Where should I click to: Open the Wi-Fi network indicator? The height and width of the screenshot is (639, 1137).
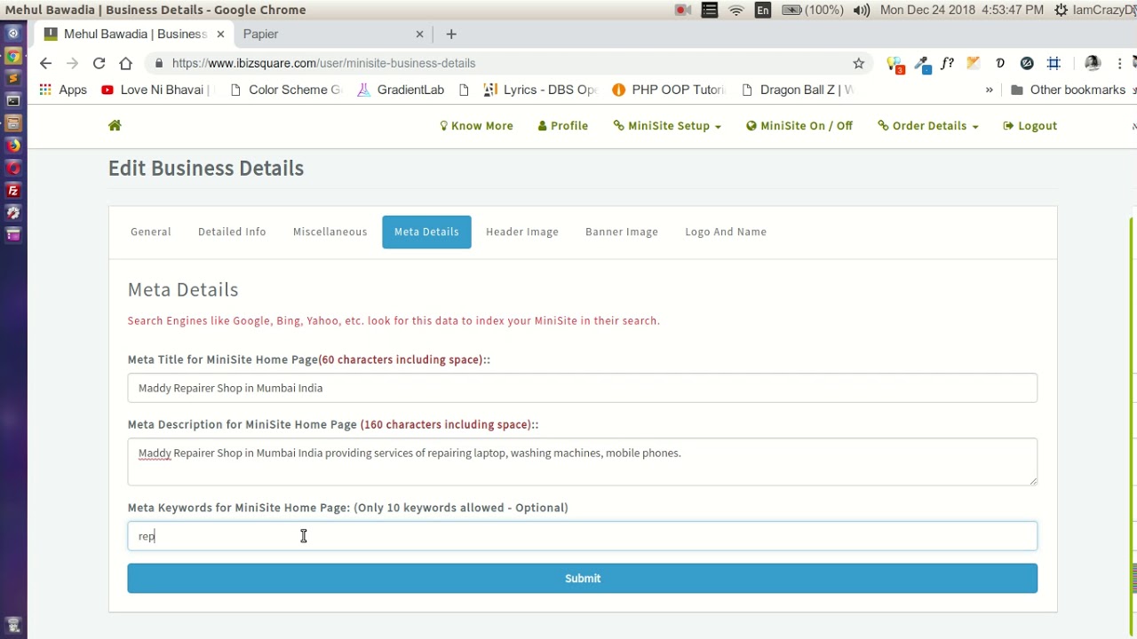tap(736, 10)
